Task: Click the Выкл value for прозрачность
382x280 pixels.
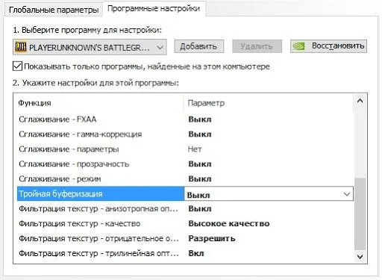Action: pos(200,164)
